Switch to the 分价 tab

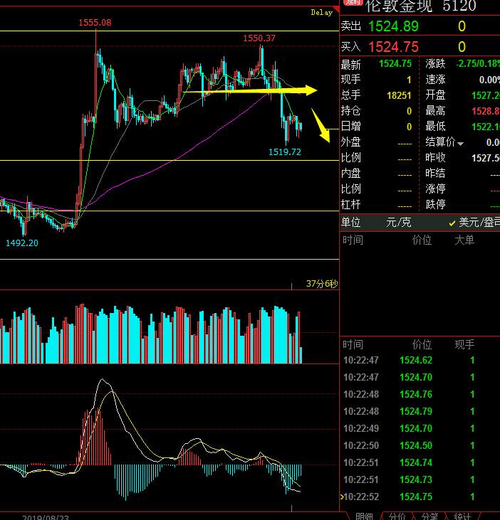397,516
